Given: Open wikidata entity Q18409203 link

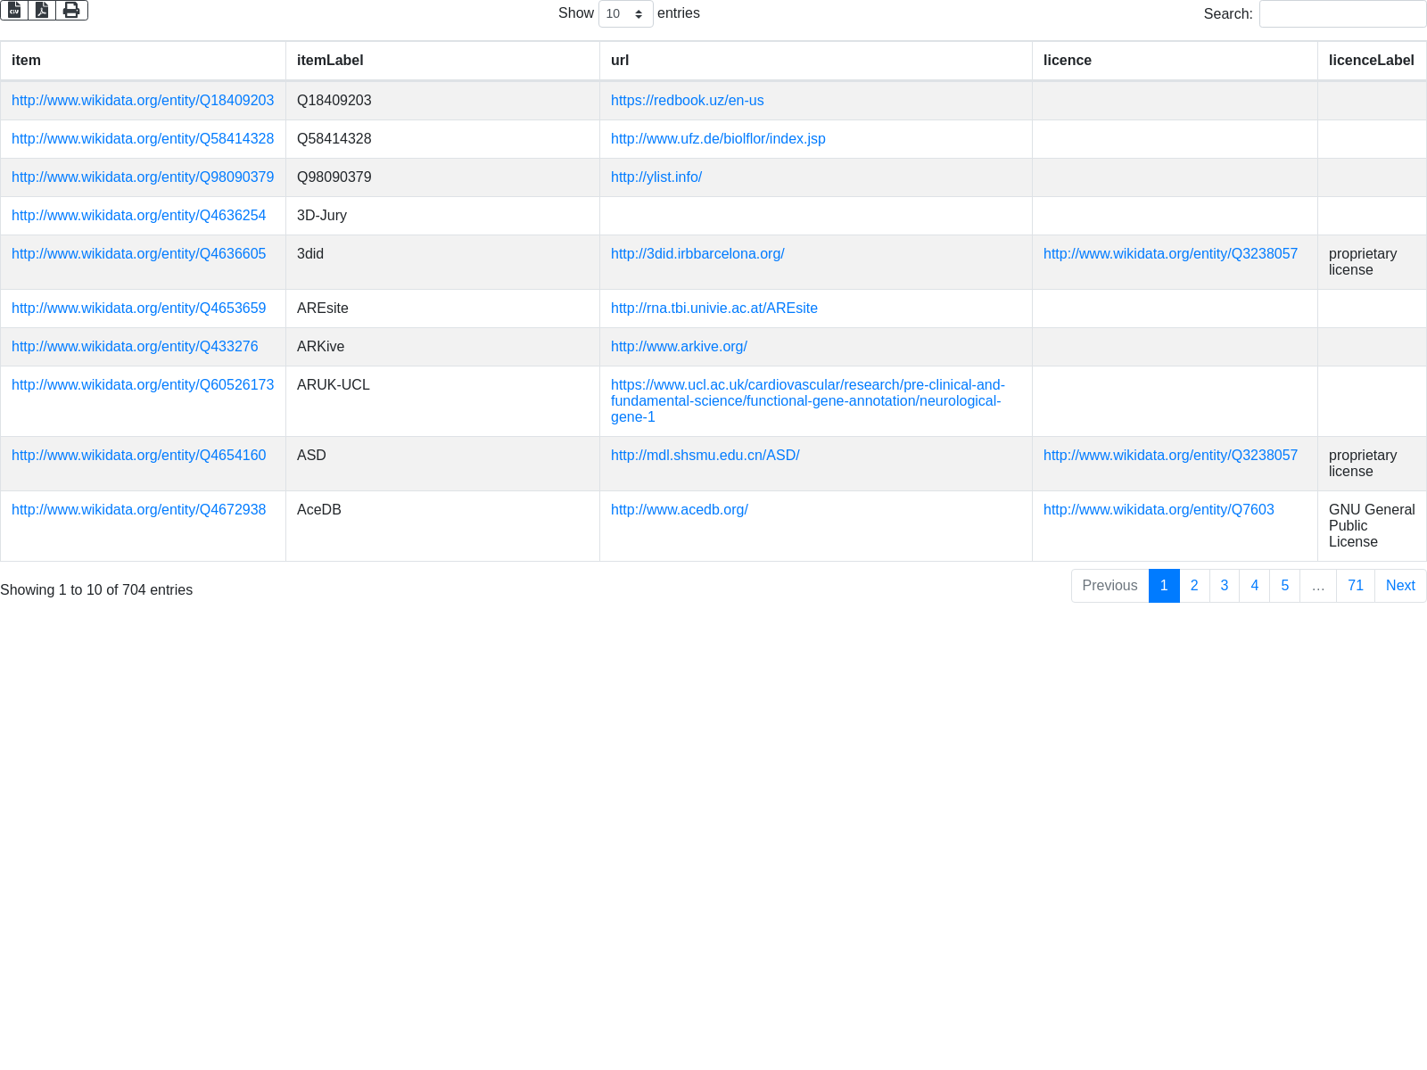Looking at the screenshot, I should tap(143, 101).
